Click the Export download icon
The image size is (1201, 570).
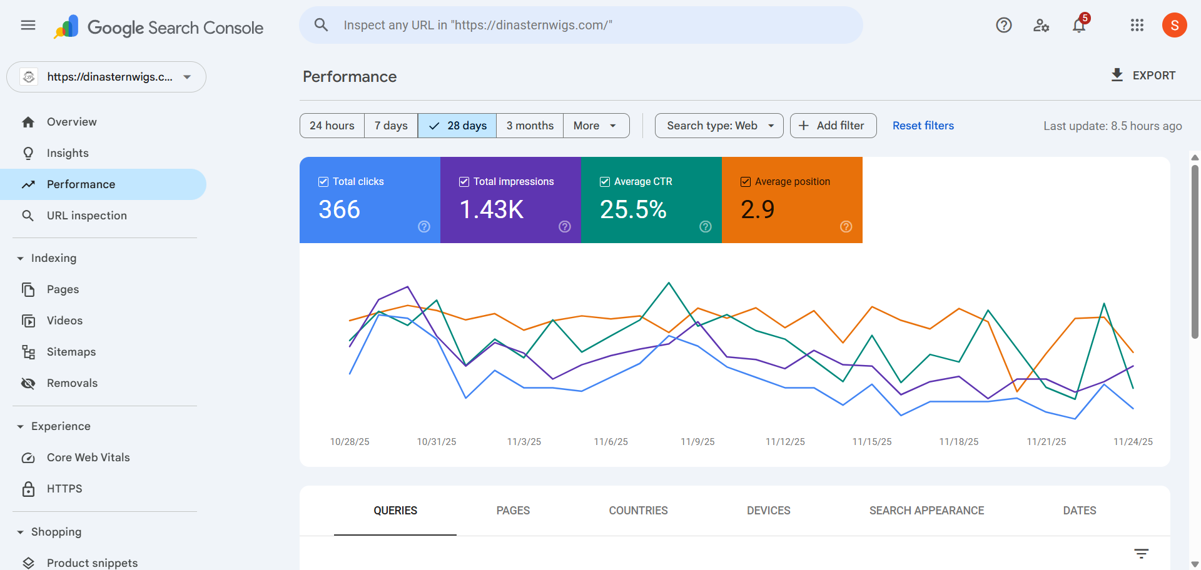coord(1117,75)
